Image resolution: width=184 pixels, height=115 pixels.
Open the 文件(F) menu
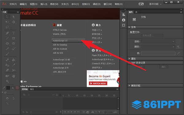click(x=13, y=4)
